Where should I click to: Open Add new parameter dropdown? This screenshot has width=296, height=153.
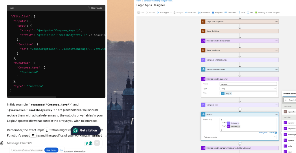point(240,137)
